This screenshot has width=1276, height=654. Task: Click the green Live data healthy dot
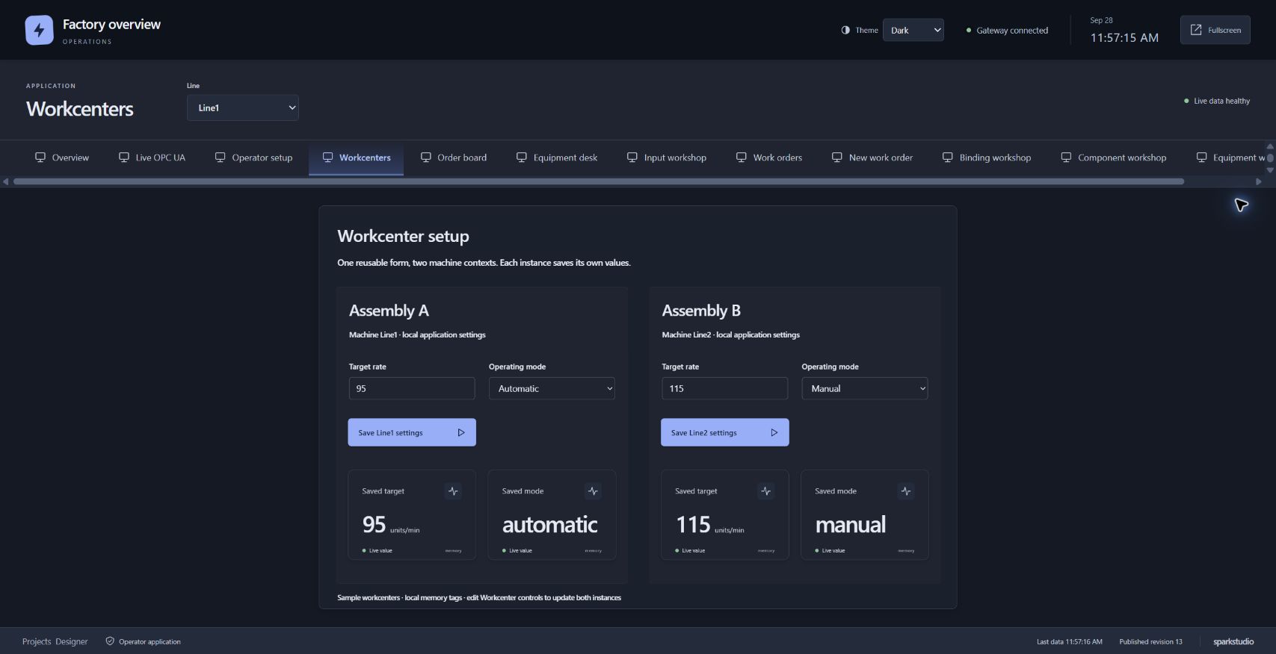click(1186, 101)
